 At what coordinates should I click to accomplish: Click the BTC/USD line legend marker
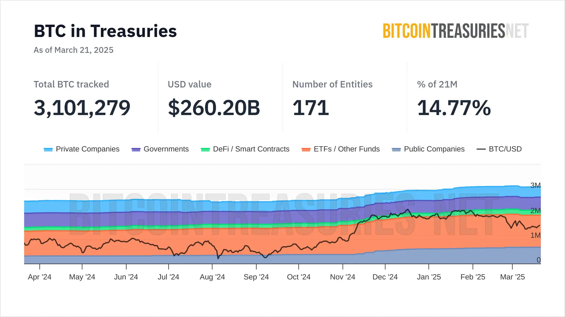point(481,149)
